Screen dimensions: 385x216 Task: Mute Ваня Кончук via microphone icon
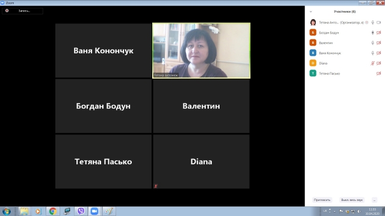[372, 53]
